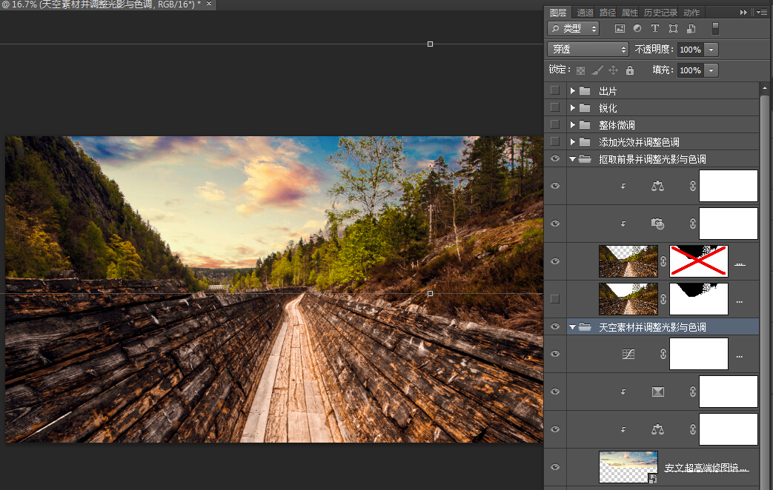Hide the 安文超高端修图培 sky layer
This screenshot has height=490, width=773.
tap(555, 467)
